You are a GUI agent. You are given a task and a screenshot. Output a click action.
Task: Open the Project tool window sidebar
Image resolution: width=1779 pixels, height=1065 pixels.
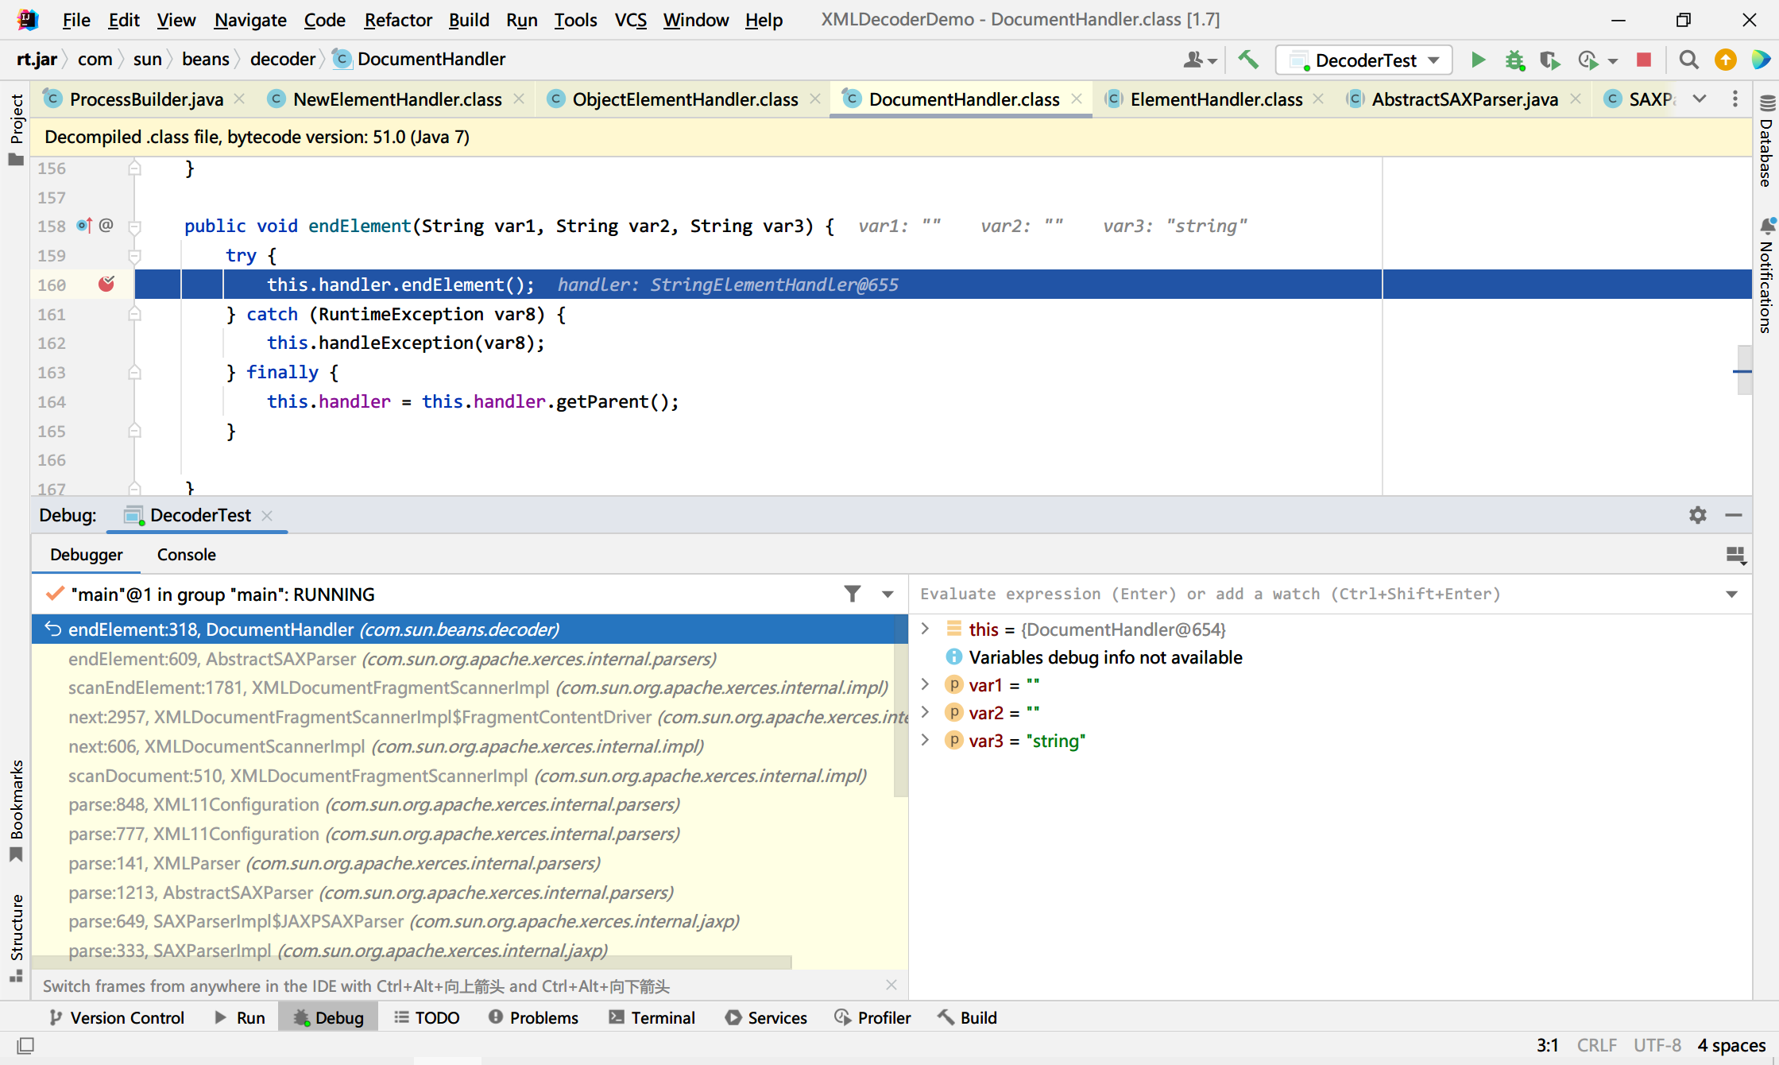[x=16, y=129]
